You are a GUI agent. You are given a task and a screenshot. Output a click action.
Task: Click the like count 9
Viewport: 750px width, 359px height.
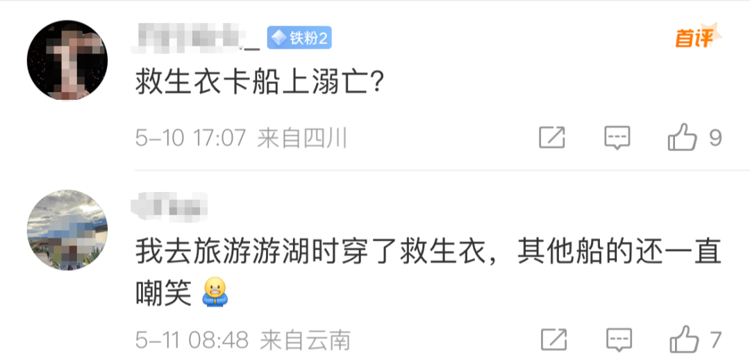click(x=715, y=138)
